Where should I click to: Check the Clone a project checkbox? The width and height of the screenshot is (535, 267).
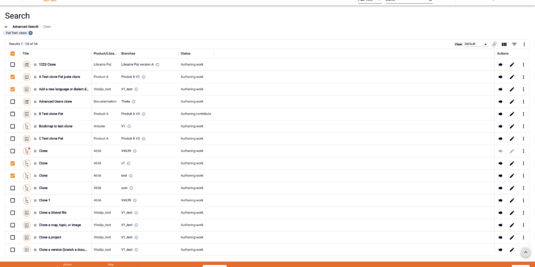tap(13, 238)
